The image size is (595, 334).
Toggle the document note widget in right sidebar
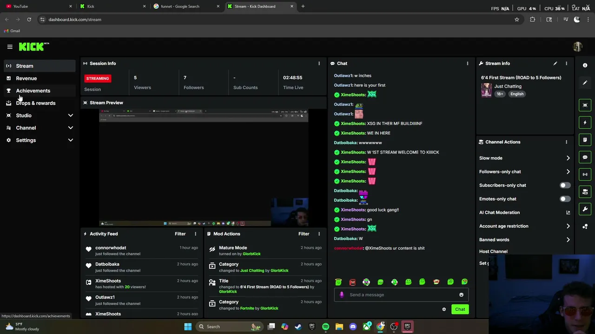coord(585,140)
